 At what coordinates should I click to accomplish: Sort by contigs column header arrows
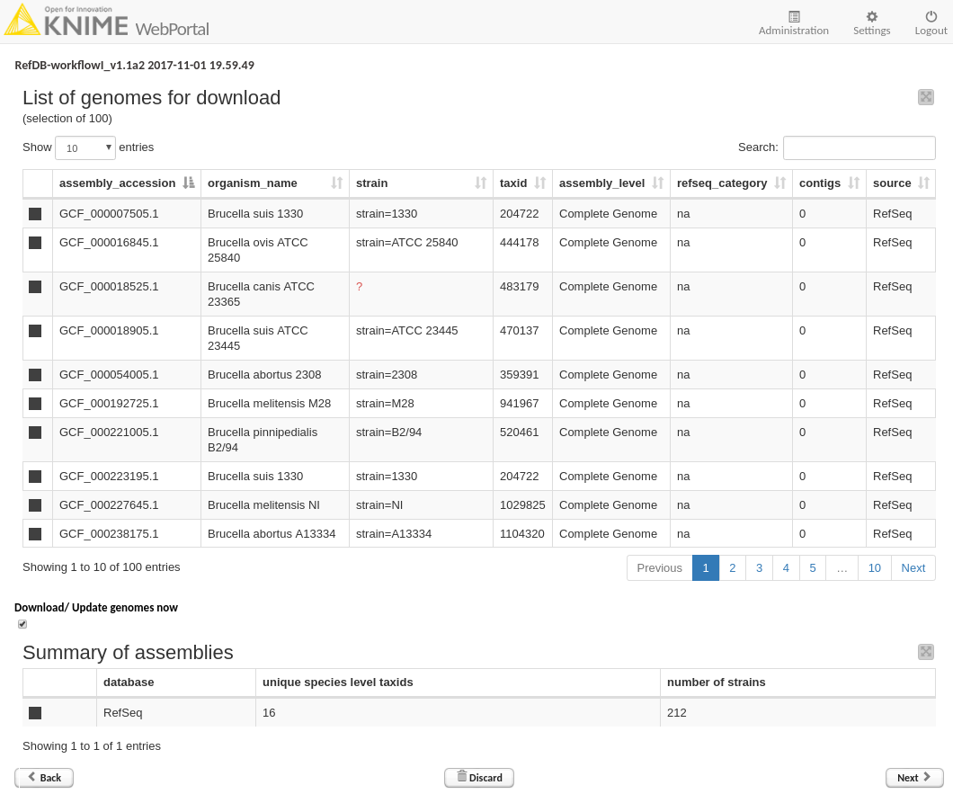click(853, 183)
